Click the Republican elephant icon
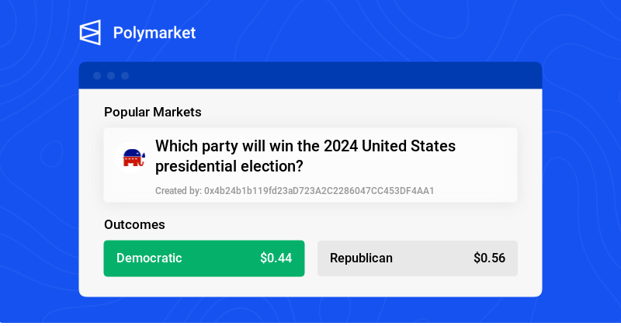 [134, 158]
